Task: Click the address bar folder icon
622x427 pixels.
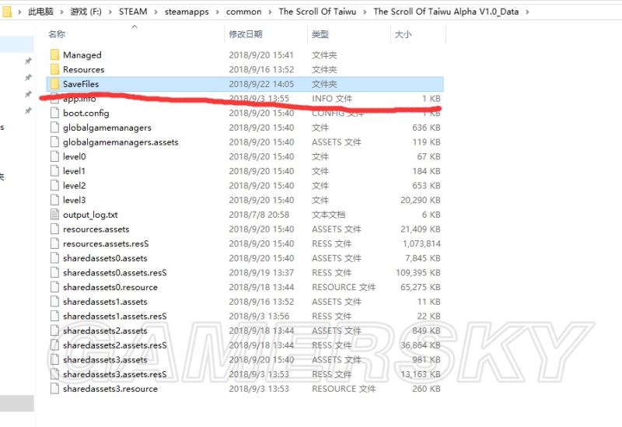Action: (6, 12)
